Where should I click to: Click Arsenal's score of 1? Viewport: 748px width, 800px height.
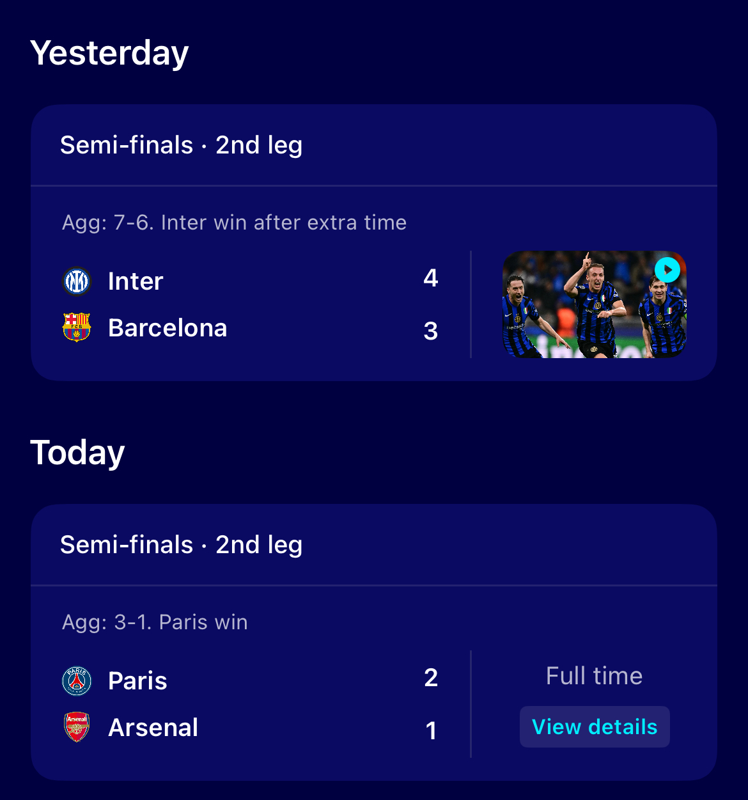coord(432,731)
